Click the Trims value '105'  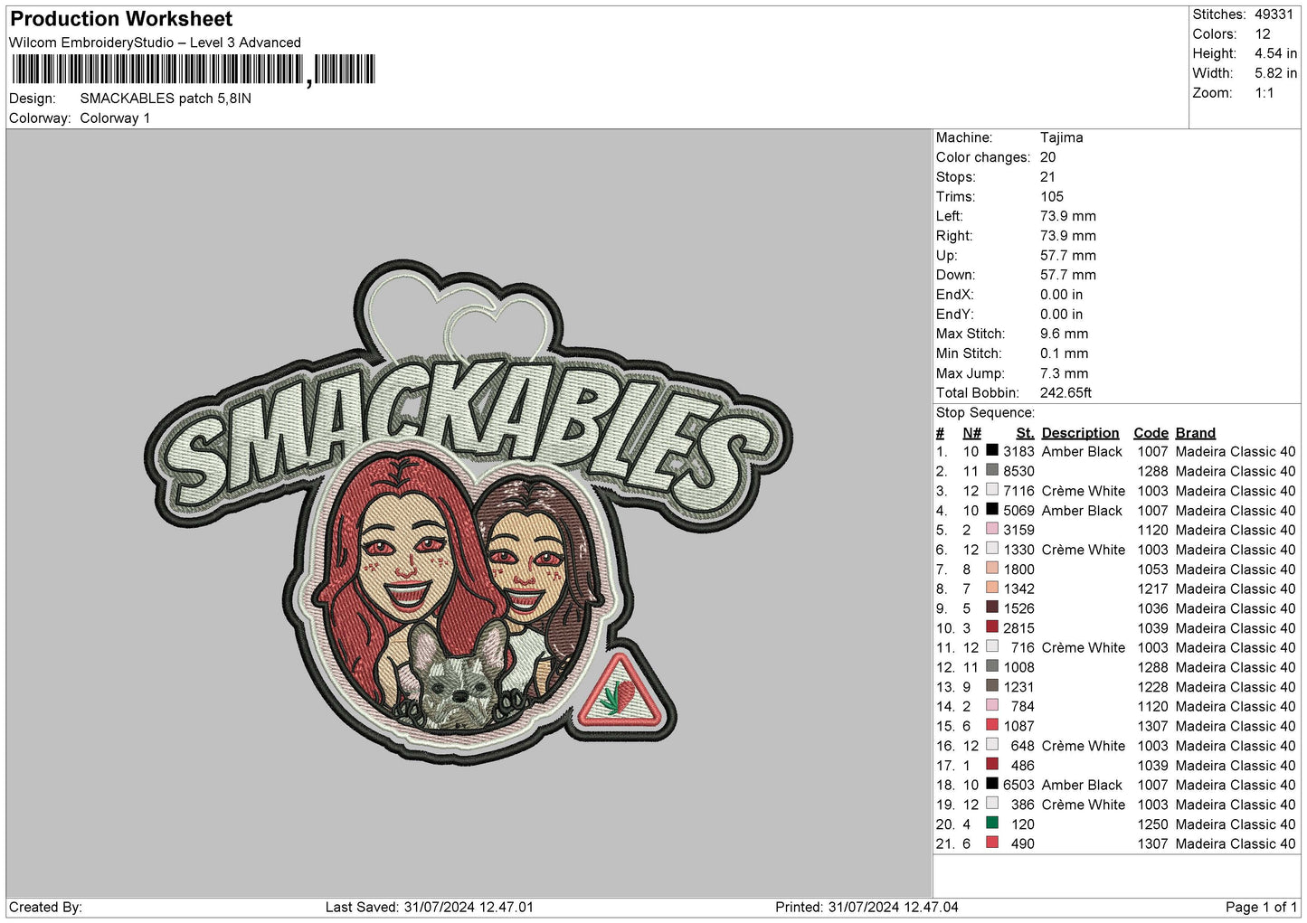(x=1052, y=197)
